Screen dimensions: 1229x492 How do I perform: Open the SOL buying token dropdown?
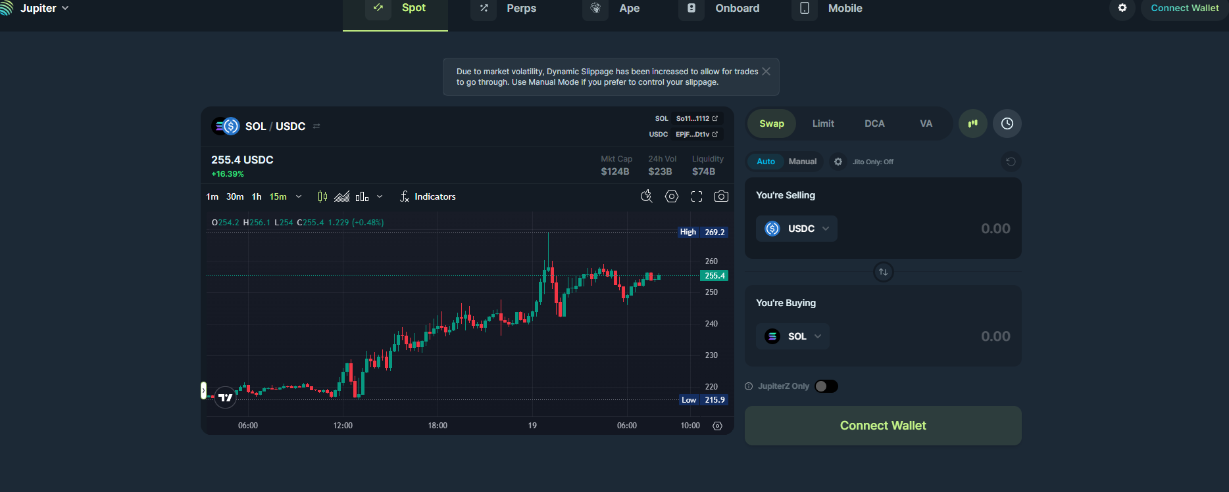793,336
